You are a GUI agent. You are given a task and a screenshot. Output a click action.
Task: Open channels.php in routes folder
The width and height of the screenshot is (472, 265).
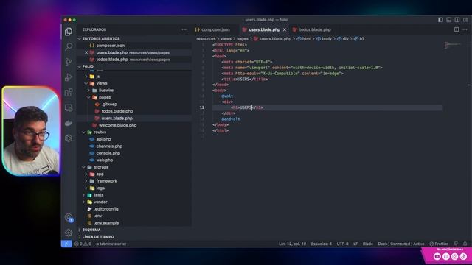tap(109, 146)
